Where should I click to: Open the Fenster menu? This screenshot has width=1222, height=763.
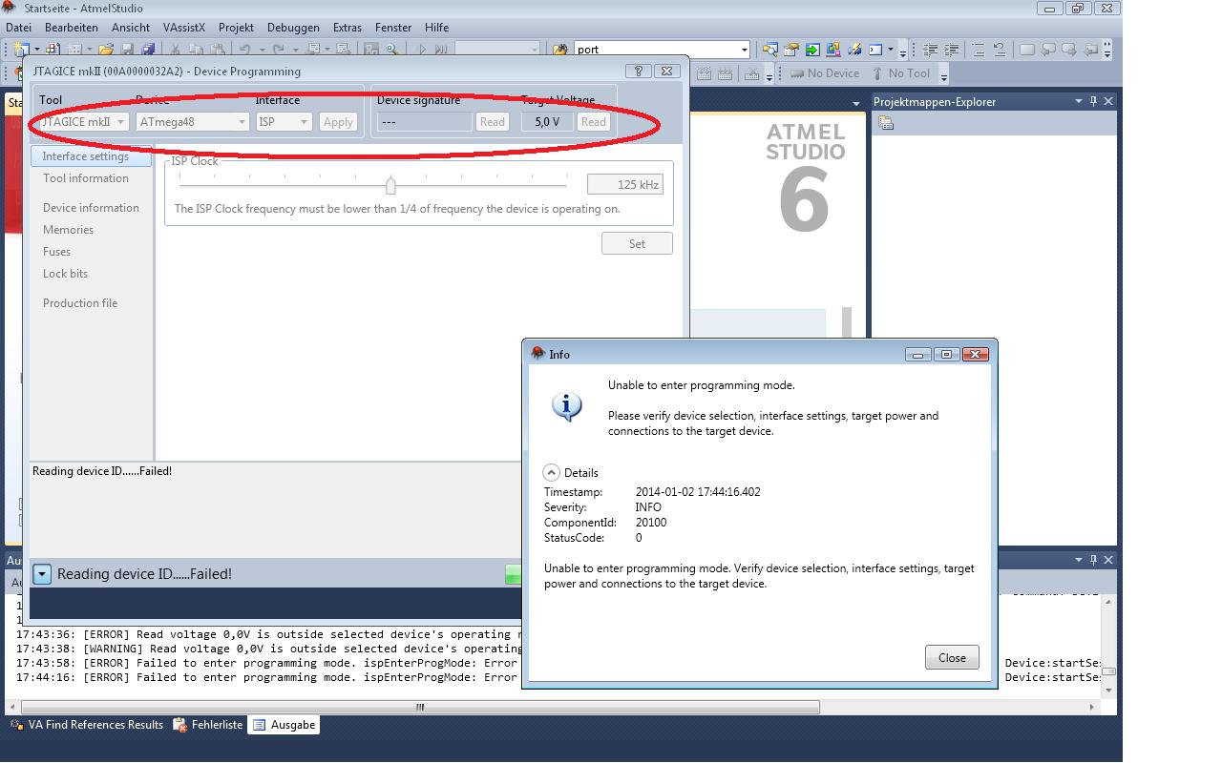point(393,28)
